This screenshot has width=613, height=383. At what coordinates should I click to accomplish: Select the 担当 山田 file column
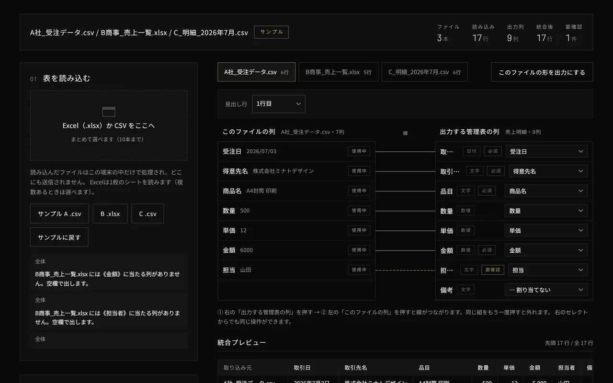[296, 270]
